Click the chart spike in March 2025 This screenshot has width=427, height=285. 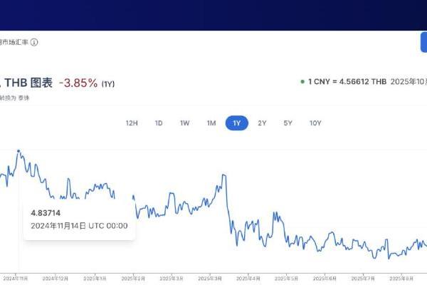coord(224,175)
